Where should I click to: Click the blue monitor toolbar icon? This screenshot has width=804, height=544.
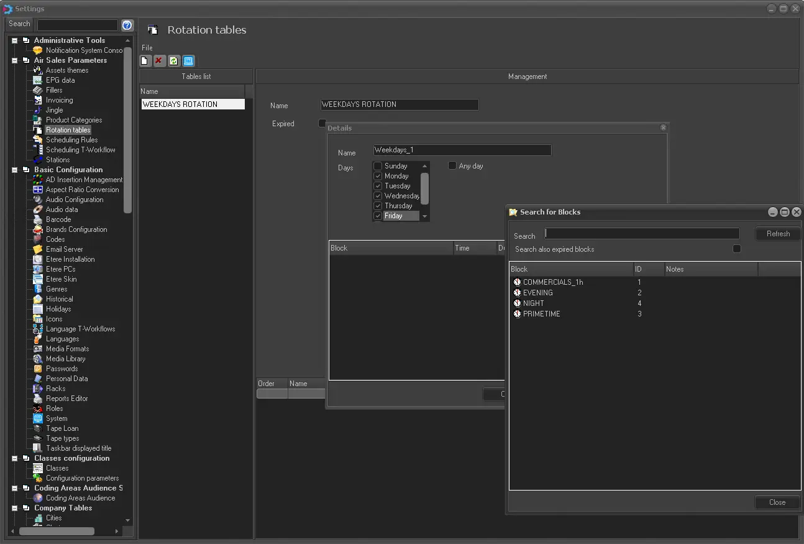[x=189, y=61]
